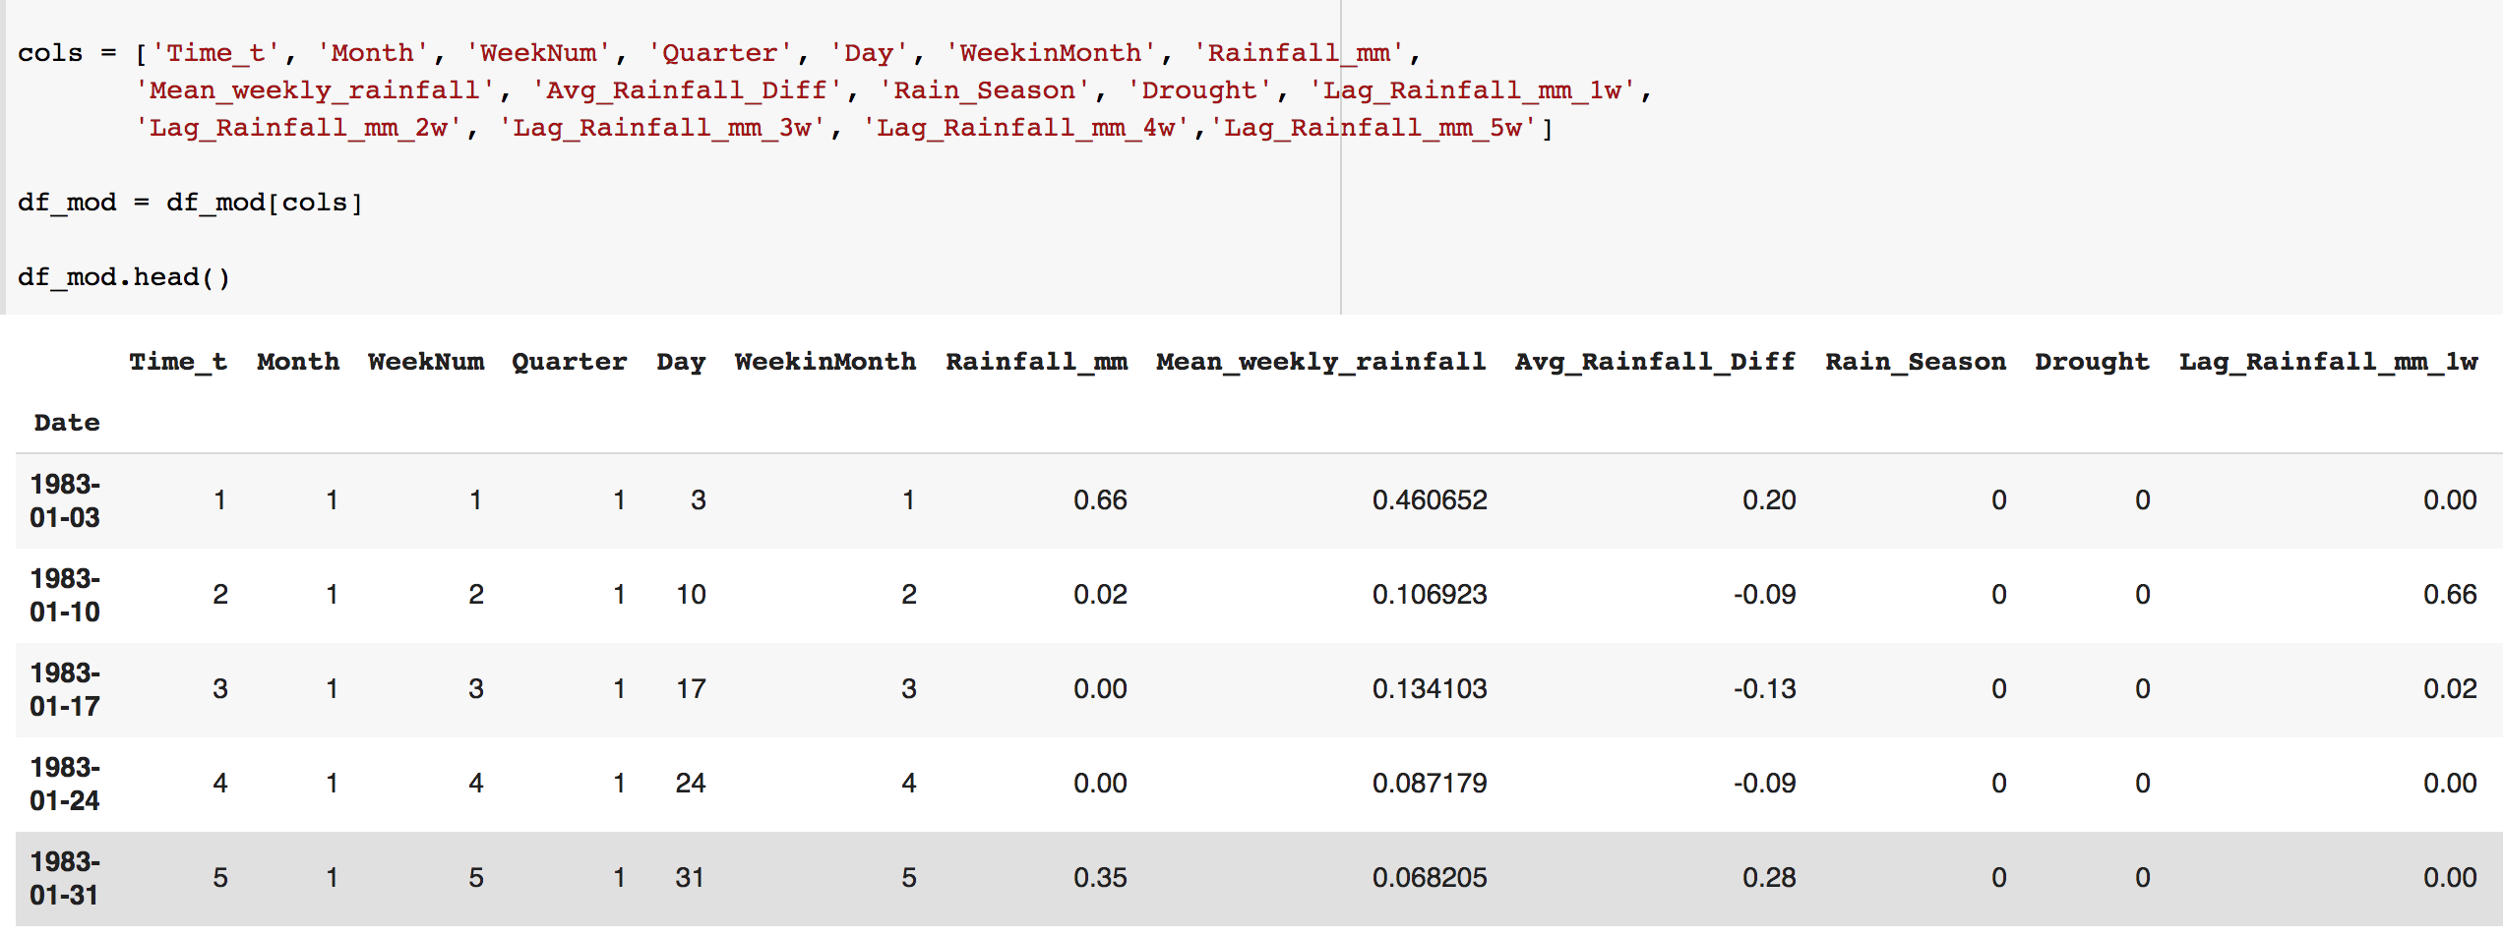Click the 0.35 Rainfall_mm value
The width and height of the screenshot is (2503, 936).
click(1100, 878)
